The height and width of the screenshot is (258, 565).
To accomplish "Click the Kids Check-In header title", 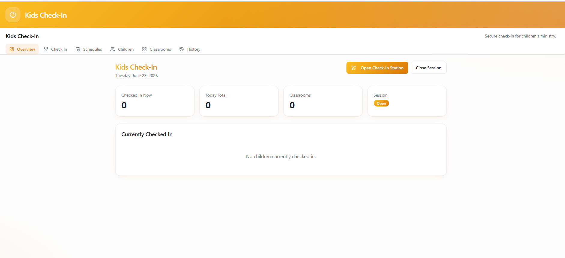I will [46, 15].
